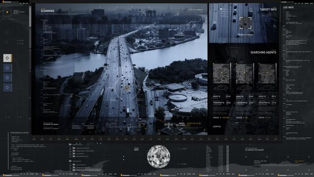
Task: Click the MODEL label in scanning view
Action: [x=182, y=123]
